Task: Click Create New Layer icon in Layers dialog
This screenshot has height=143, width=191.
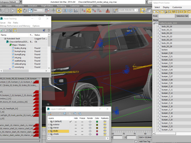Action: tap(50, 114)
